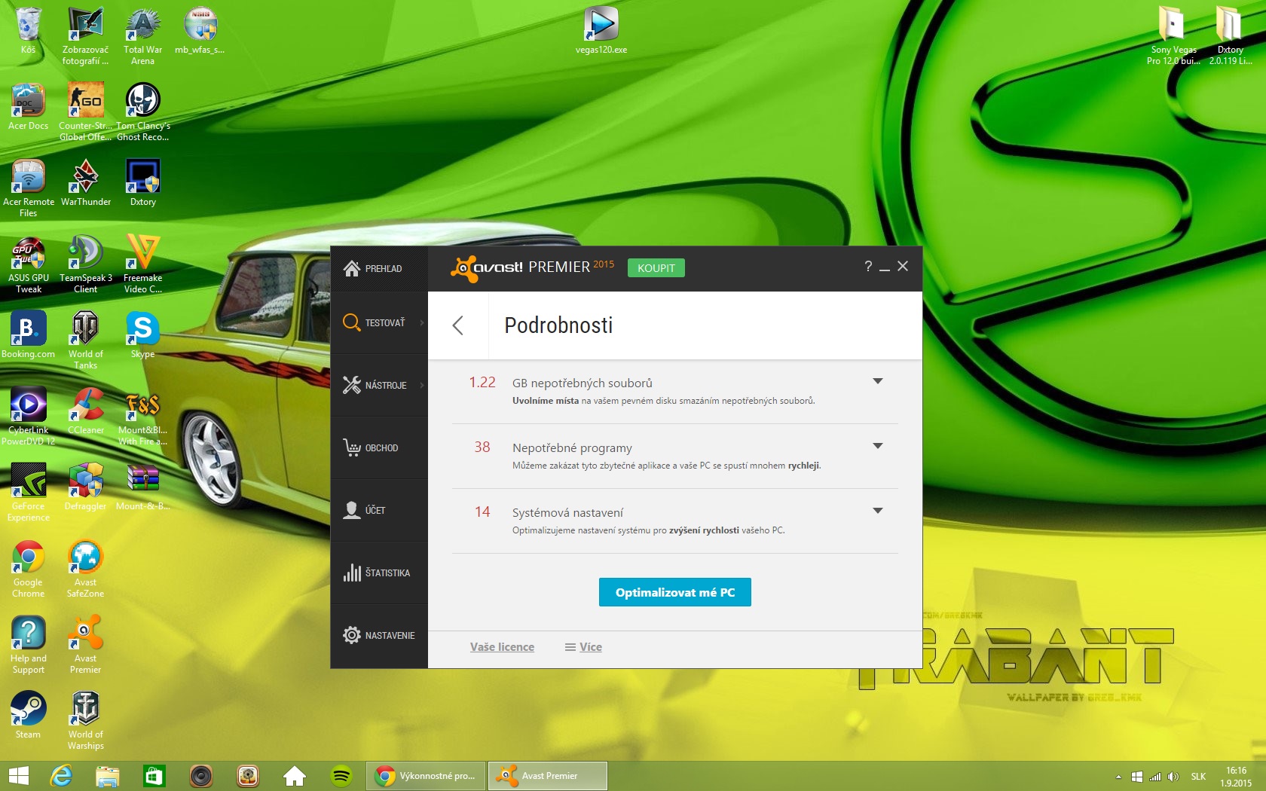Screen dimensions: 1266x791
Task: Click the volume icon in system tray
Action: pos(1173,777)
